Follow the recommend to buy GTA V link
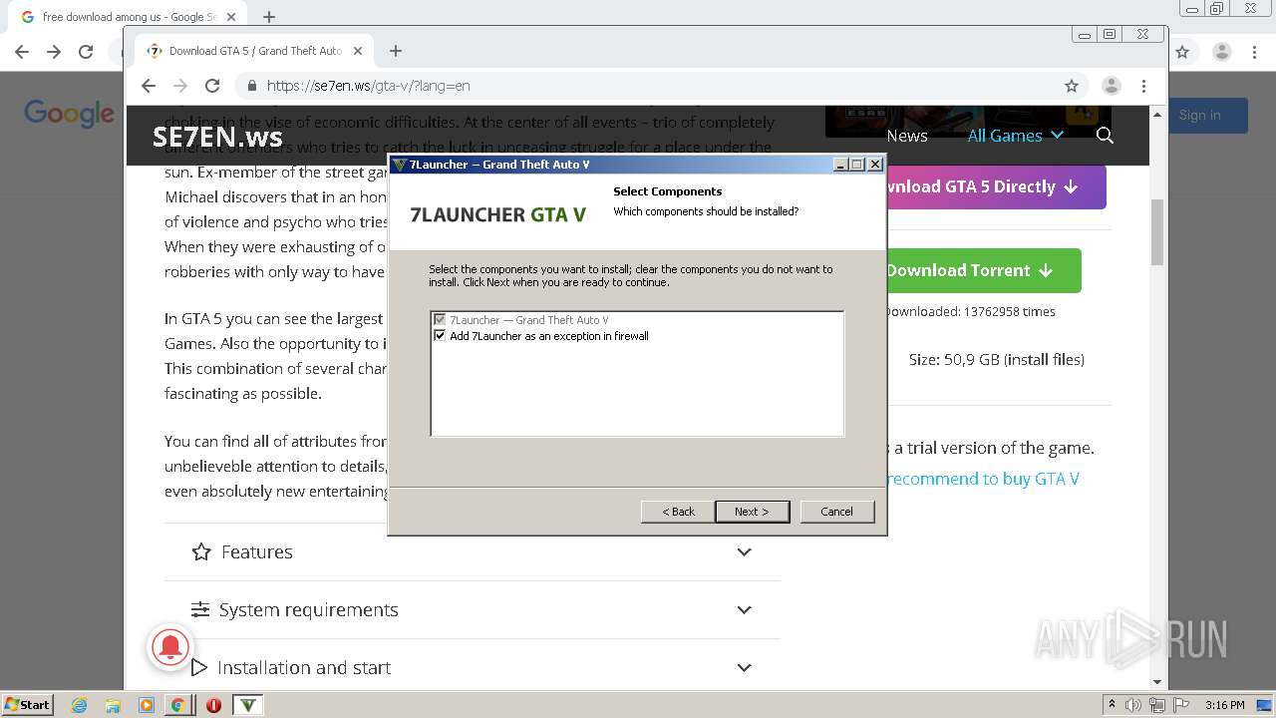The height and width of the screenshot is (718, 1276). [x=983, y=479]
